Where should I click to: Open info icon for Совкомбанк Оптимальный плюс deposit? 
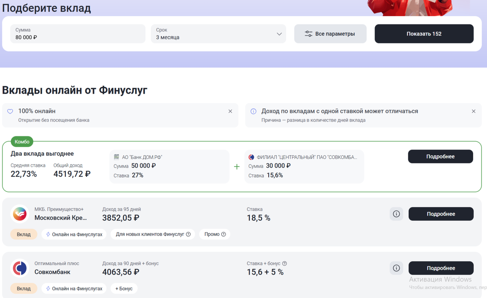pyautogui.click(x=396, y=268)
